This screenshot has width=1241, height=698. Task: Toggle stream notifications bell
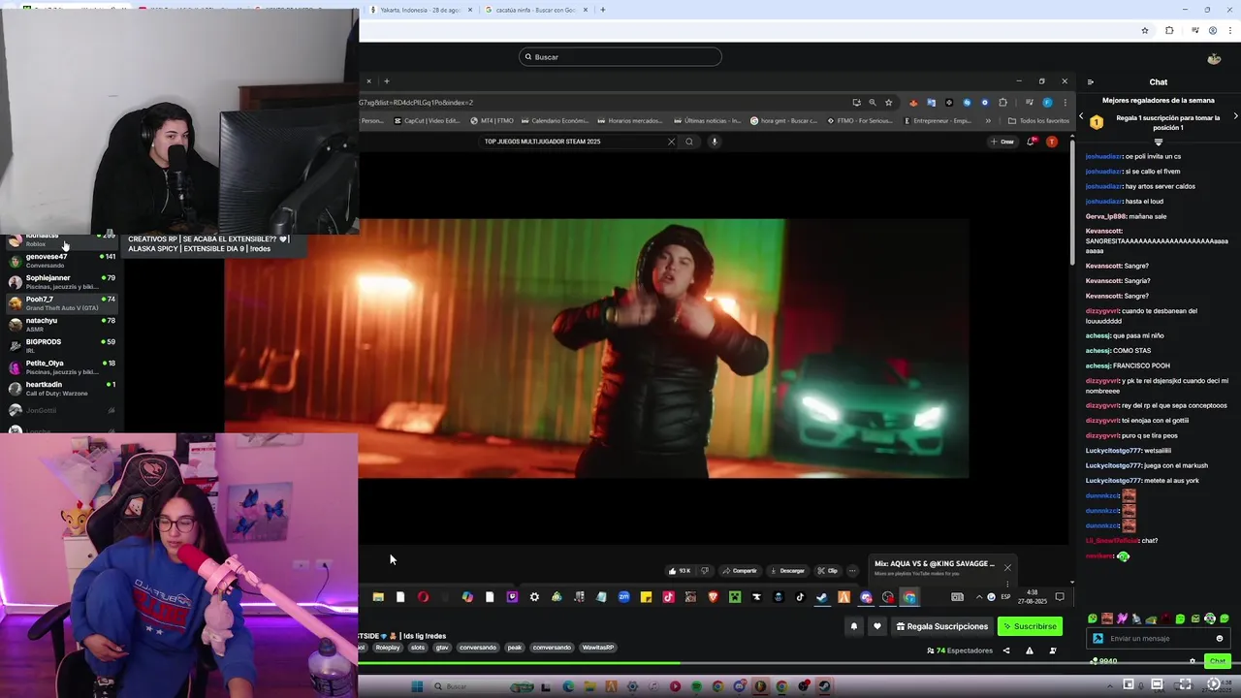[x=854, y=626]
